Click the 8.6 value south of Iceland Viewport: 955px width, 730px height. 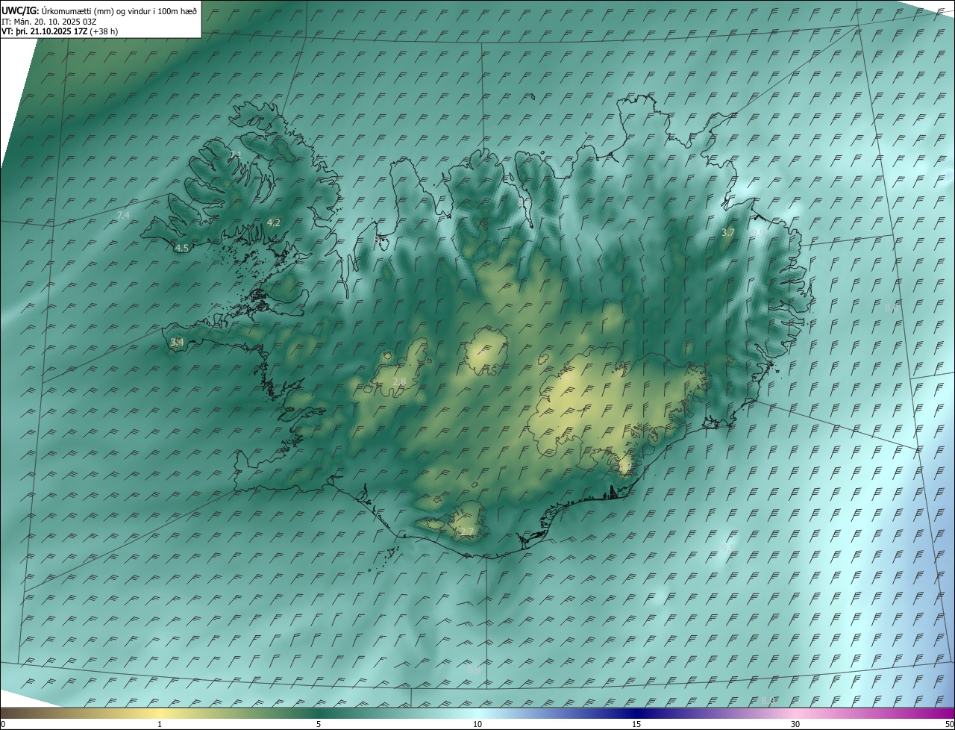coord(474,669)
